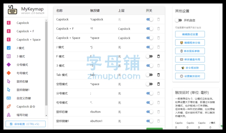Select the Capslock sidebar icon
The height and width of the screenshot is (133, 226).
pyautogui.click(x=9, y=23)
